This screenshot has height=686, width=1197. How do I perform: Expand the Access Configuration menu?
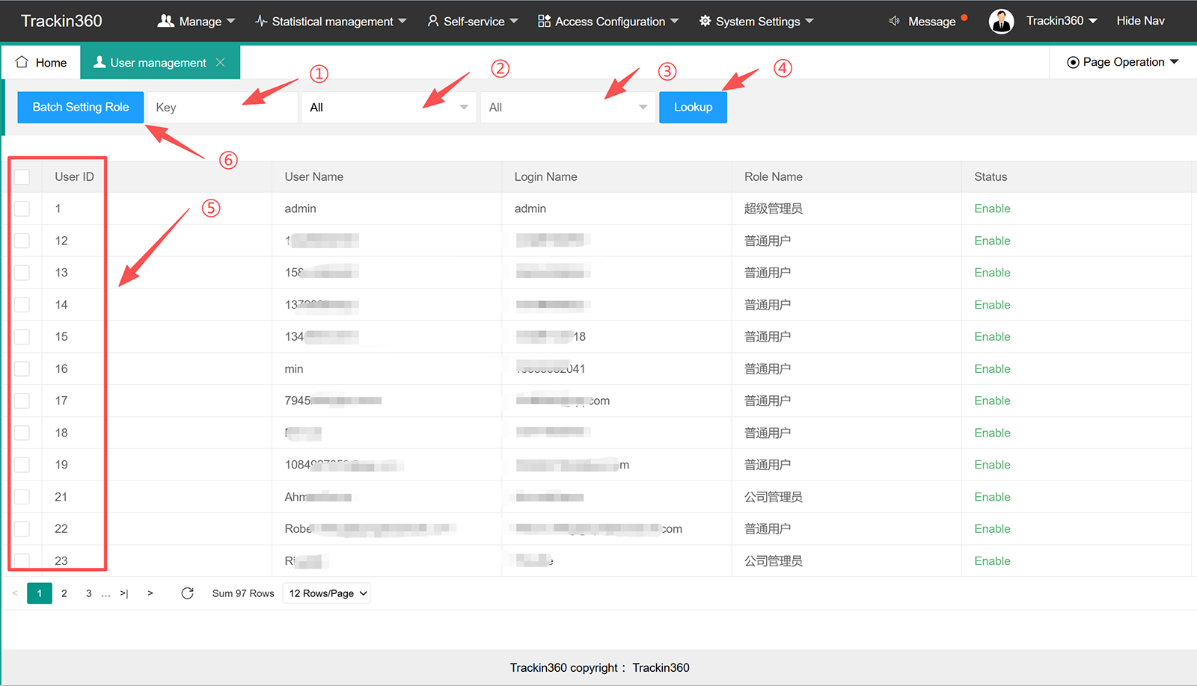[x=608, y=21]
